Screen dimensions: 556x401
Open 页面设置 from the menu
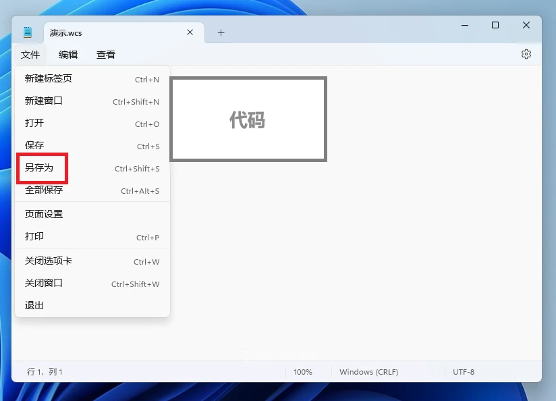coord(92,215)
